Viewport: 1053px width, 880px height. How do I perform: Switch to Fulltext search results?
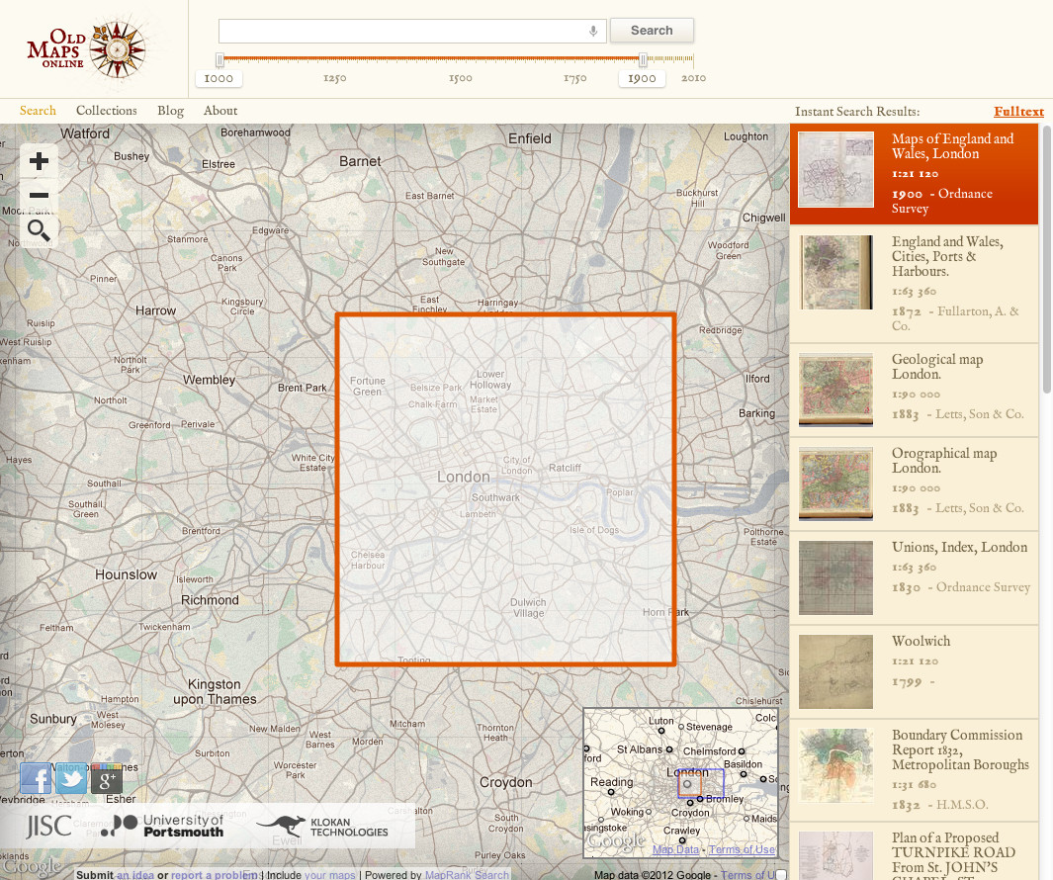click(1018, 112)
